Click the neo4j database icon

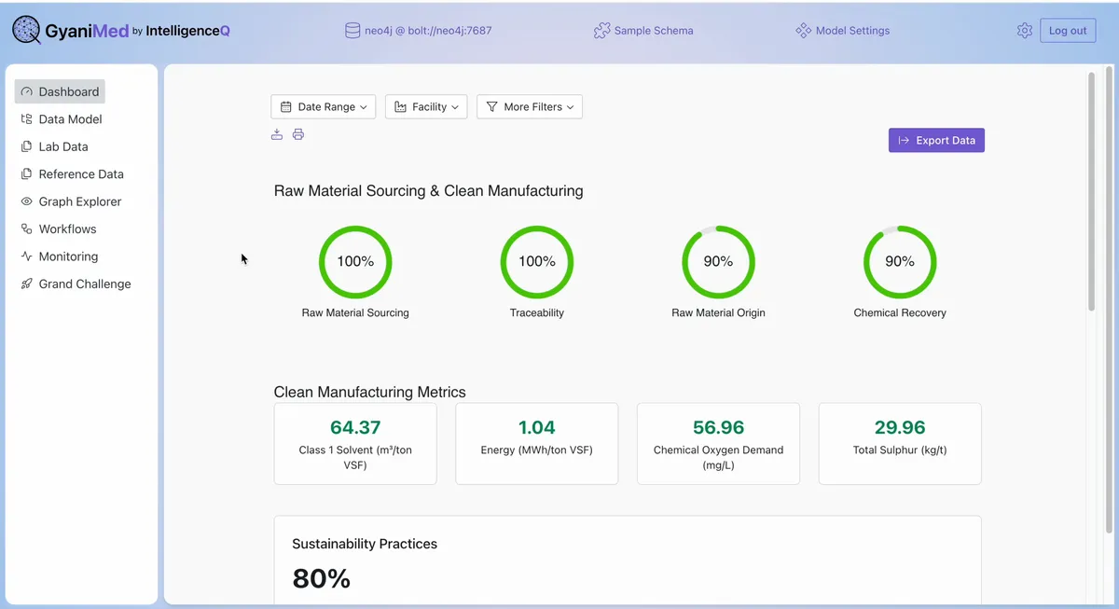pos(352,31)
